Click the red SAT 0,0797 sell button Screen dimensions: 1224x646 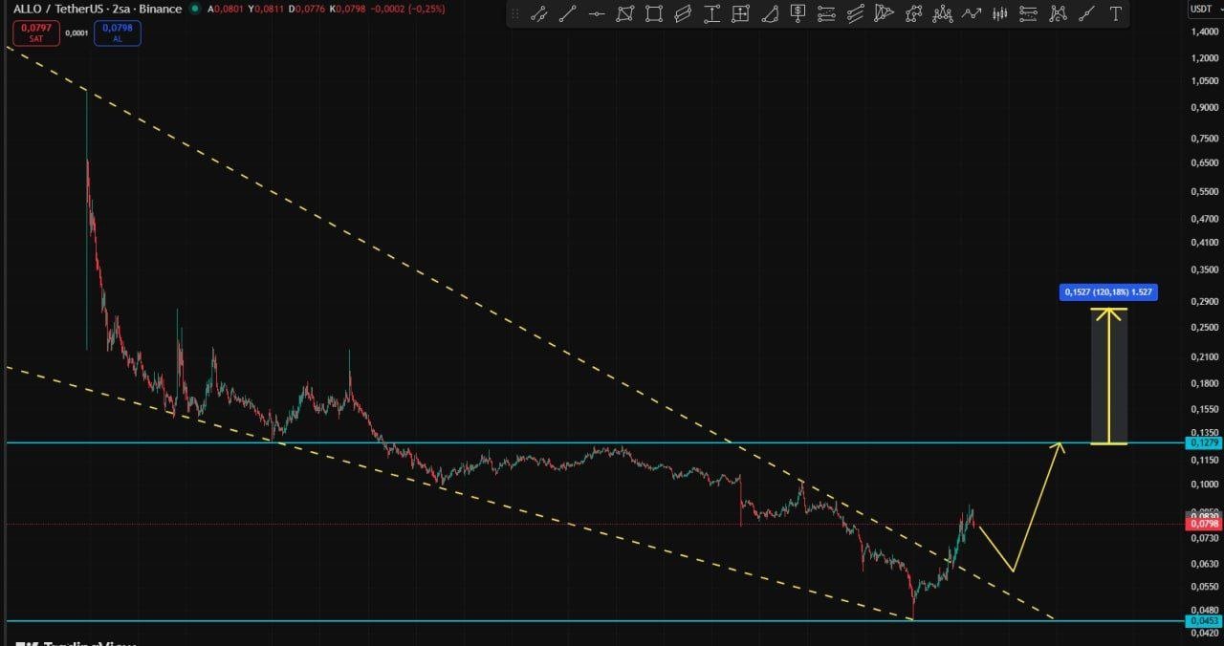click(36, 32)
